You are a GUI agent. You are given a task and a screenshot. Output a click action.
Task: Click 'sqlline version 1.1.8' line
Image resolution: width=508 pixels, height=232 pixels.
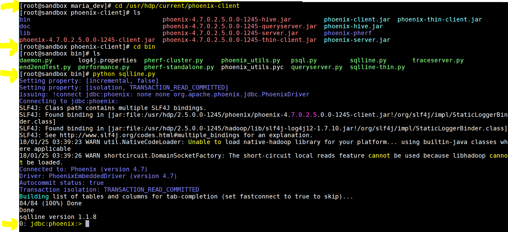tap(58, 217)
